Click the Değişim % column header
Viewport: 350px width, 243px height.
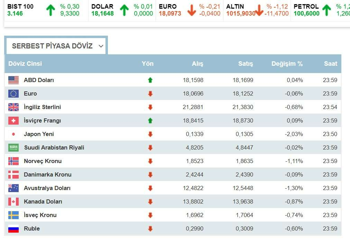(287, 64)
